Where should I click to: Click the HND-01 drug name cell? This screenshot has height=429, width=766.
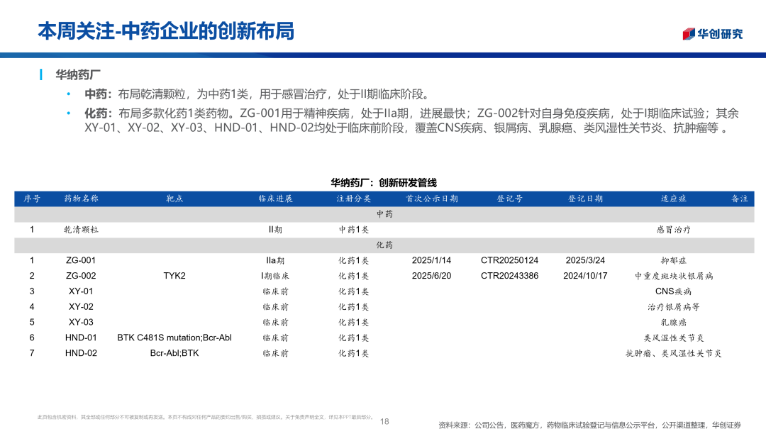(x=81, y=338)
